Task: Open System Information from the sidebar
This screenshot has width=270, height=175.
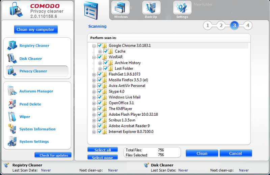Action: [x=37, y=129]
